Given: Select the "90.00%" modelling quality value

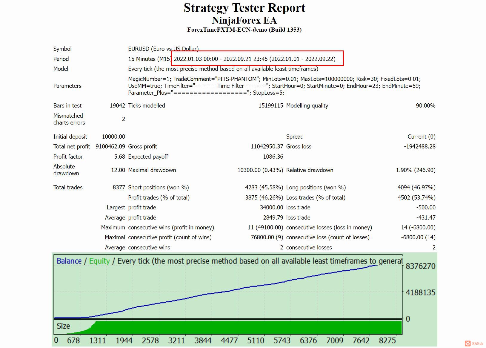Looking at the screenshot, I should (425, 105).
